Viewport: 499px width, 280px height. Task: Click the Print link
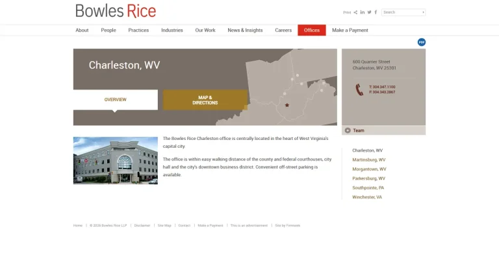click(347, 12)
